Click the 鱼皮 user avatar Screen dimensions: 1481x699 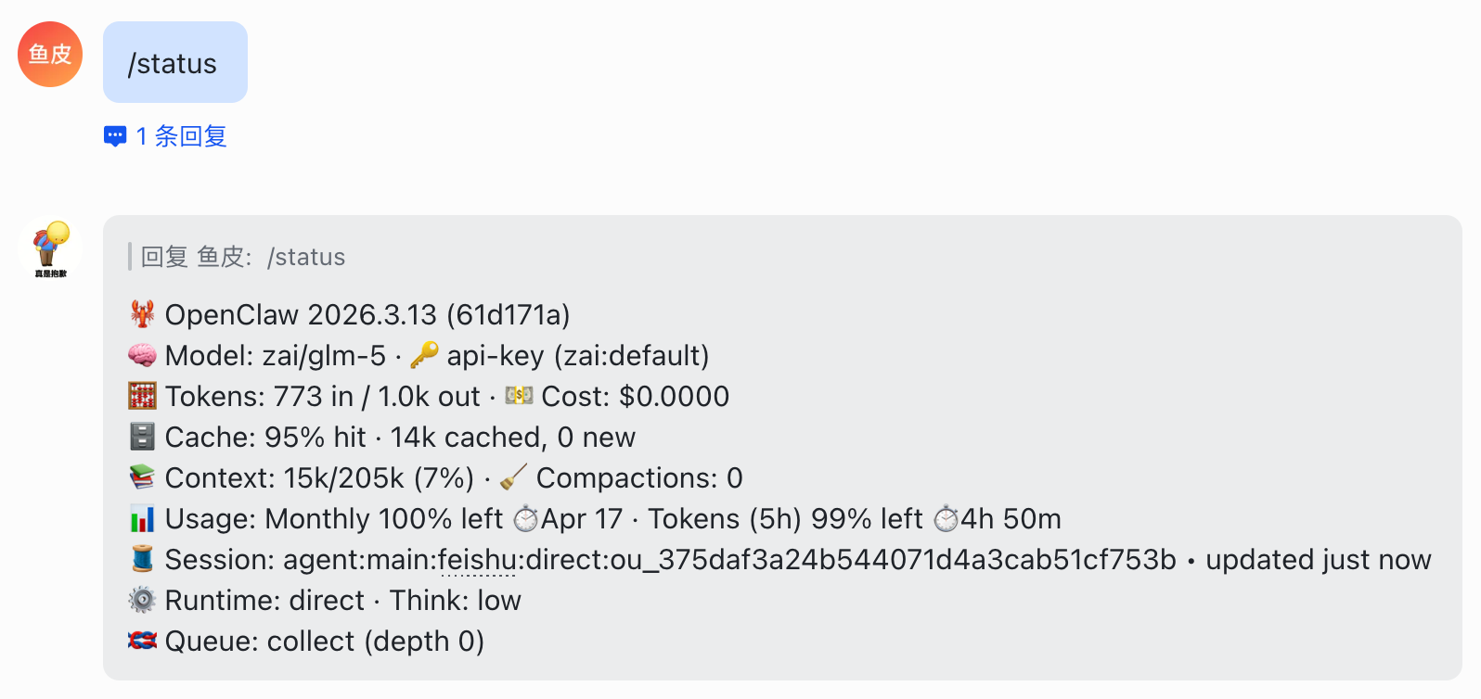(x=50, y=55)
